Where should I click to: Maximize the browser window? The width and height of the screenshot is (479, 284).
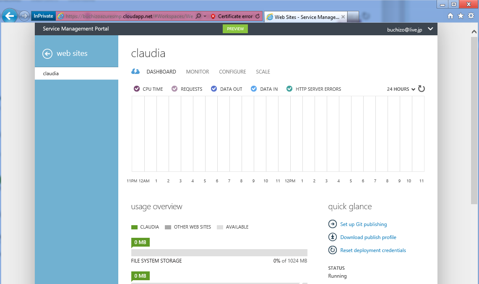pos(454,4)
